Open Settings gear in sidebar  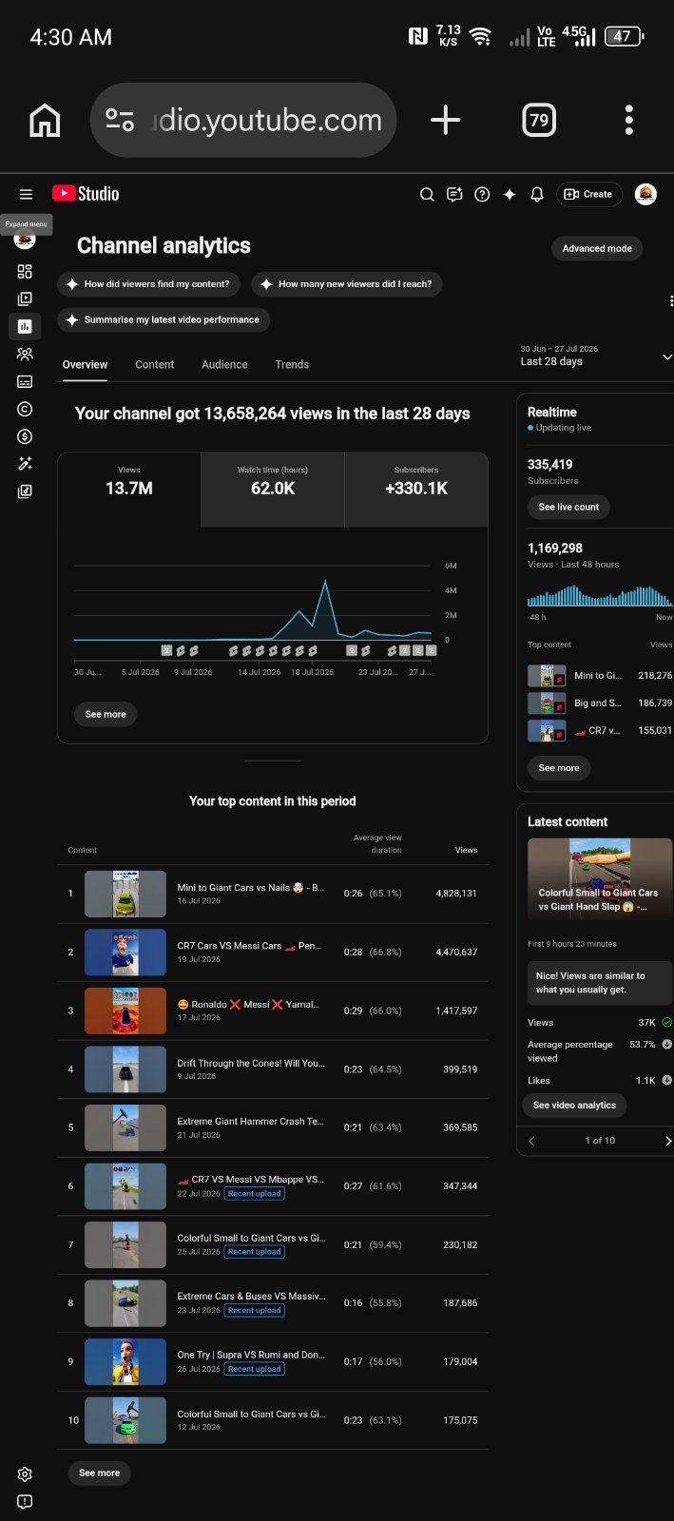tap(25, 1473)
